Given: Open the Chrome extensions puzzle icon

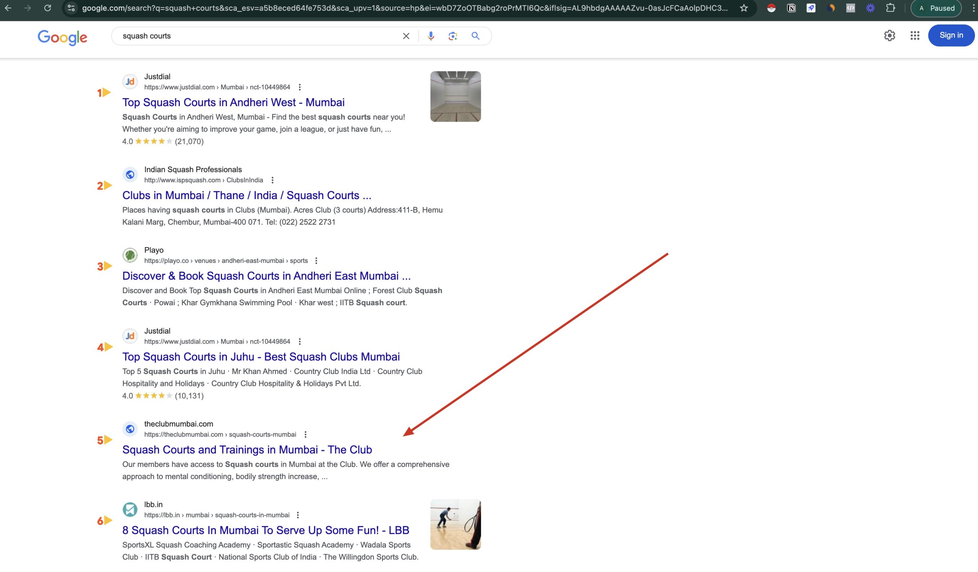Looking at the screenshot, I should click(891, 8).
